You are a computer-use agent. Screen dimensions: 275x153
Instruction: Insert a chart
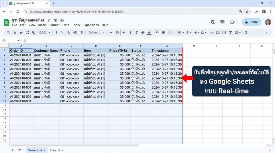point(224,33)
